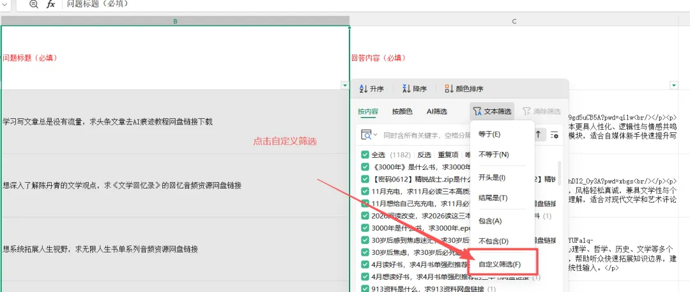Sort ascending with 升序
The image size is (690, 292).
(x=371, y=89)
